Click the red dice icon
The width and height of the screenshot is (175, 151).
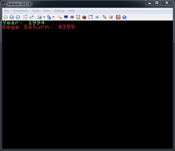coord(84,17)
